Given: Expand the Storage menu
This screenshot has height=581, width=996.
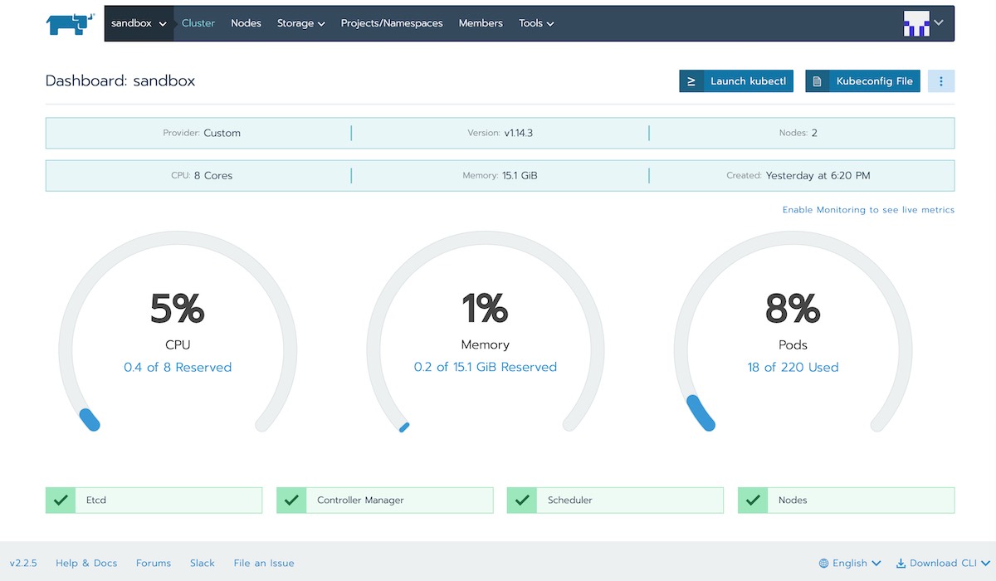Looking at the screenshot, I should tap(300, 23).
